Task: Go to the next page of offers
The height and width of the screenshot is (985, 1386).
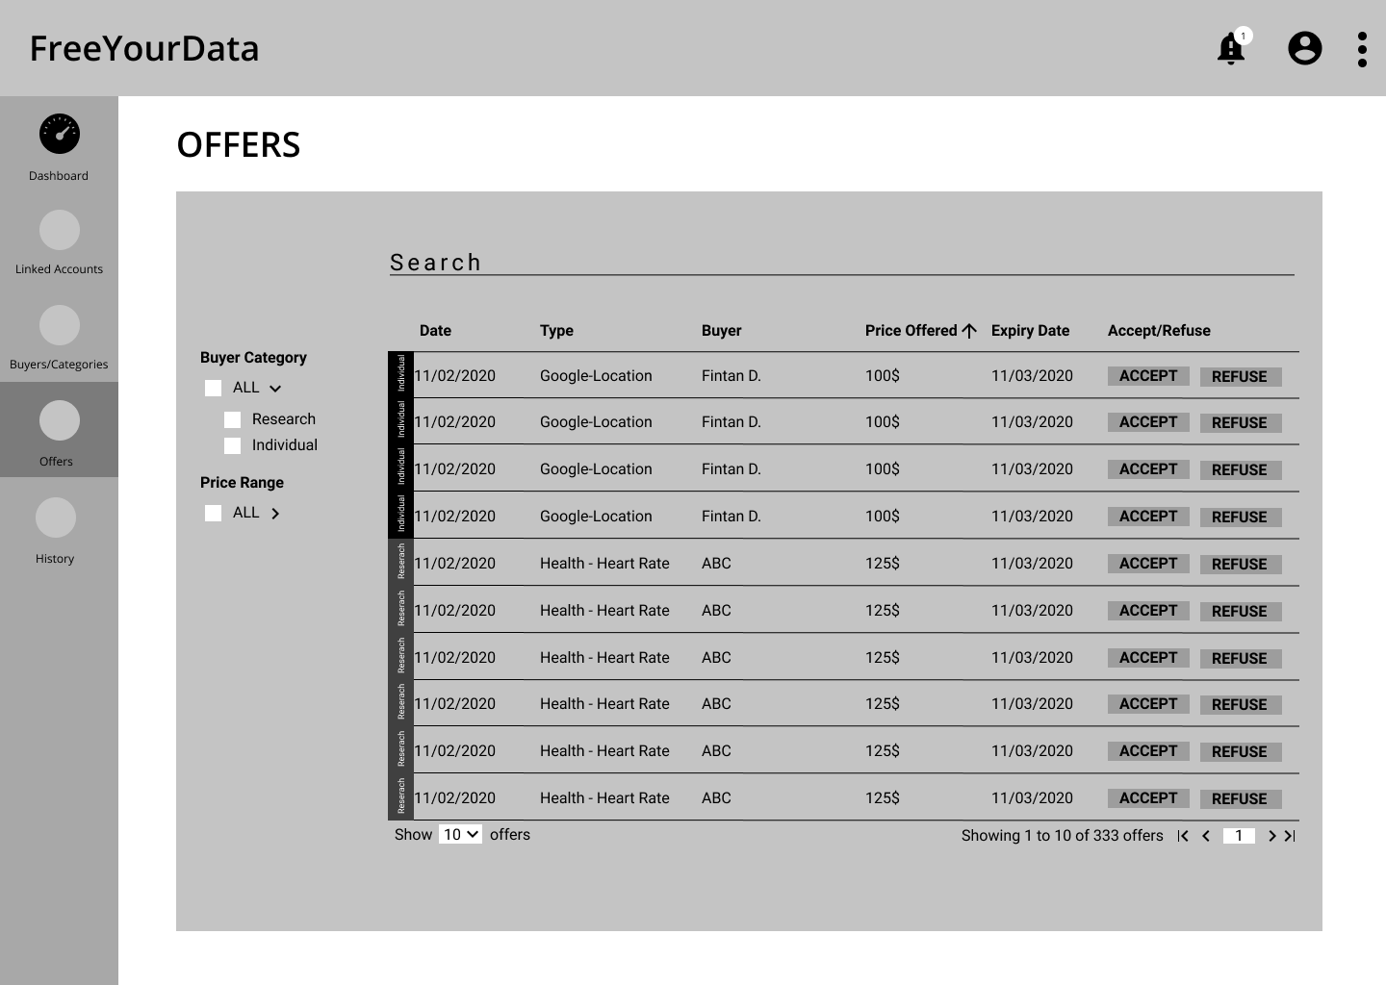Action: coord(1271,836)
